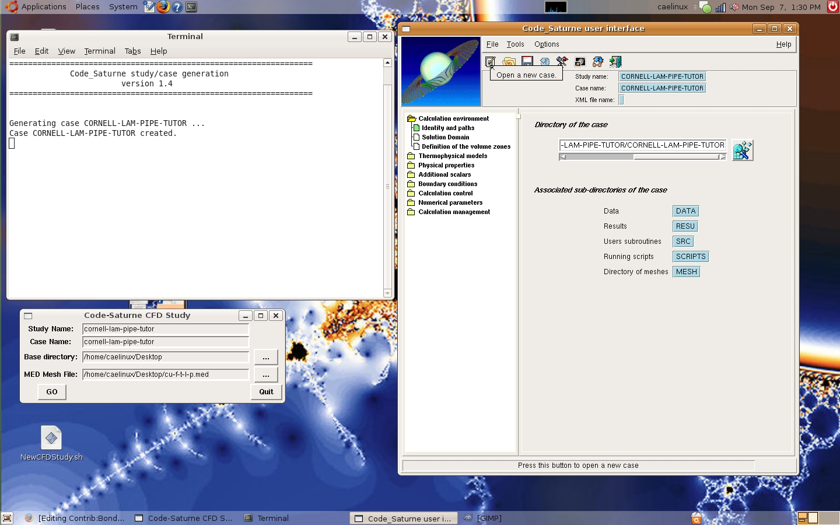Screen dimensions: 840x525
Task: Click the SRC sub-directory label
Action: pos(683,242)
